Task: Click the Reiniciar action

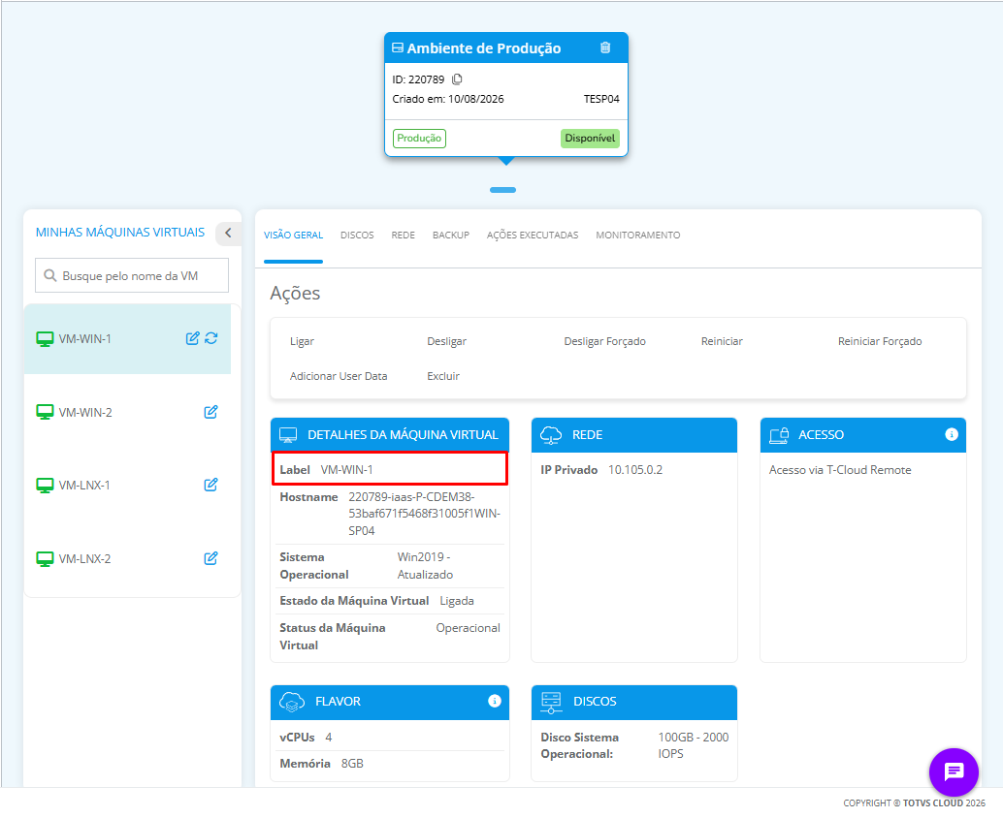Action: [x=722, y=341]
